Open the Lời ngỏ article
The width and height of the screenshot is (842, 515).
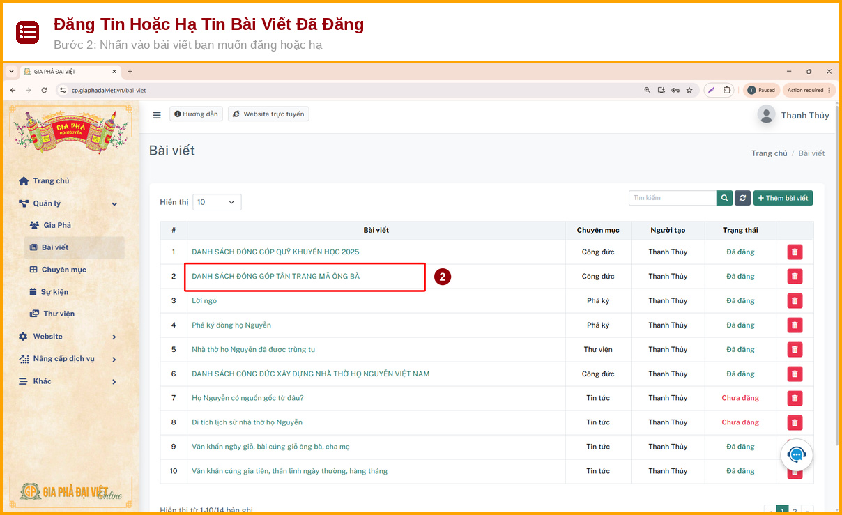coord(204,300)
